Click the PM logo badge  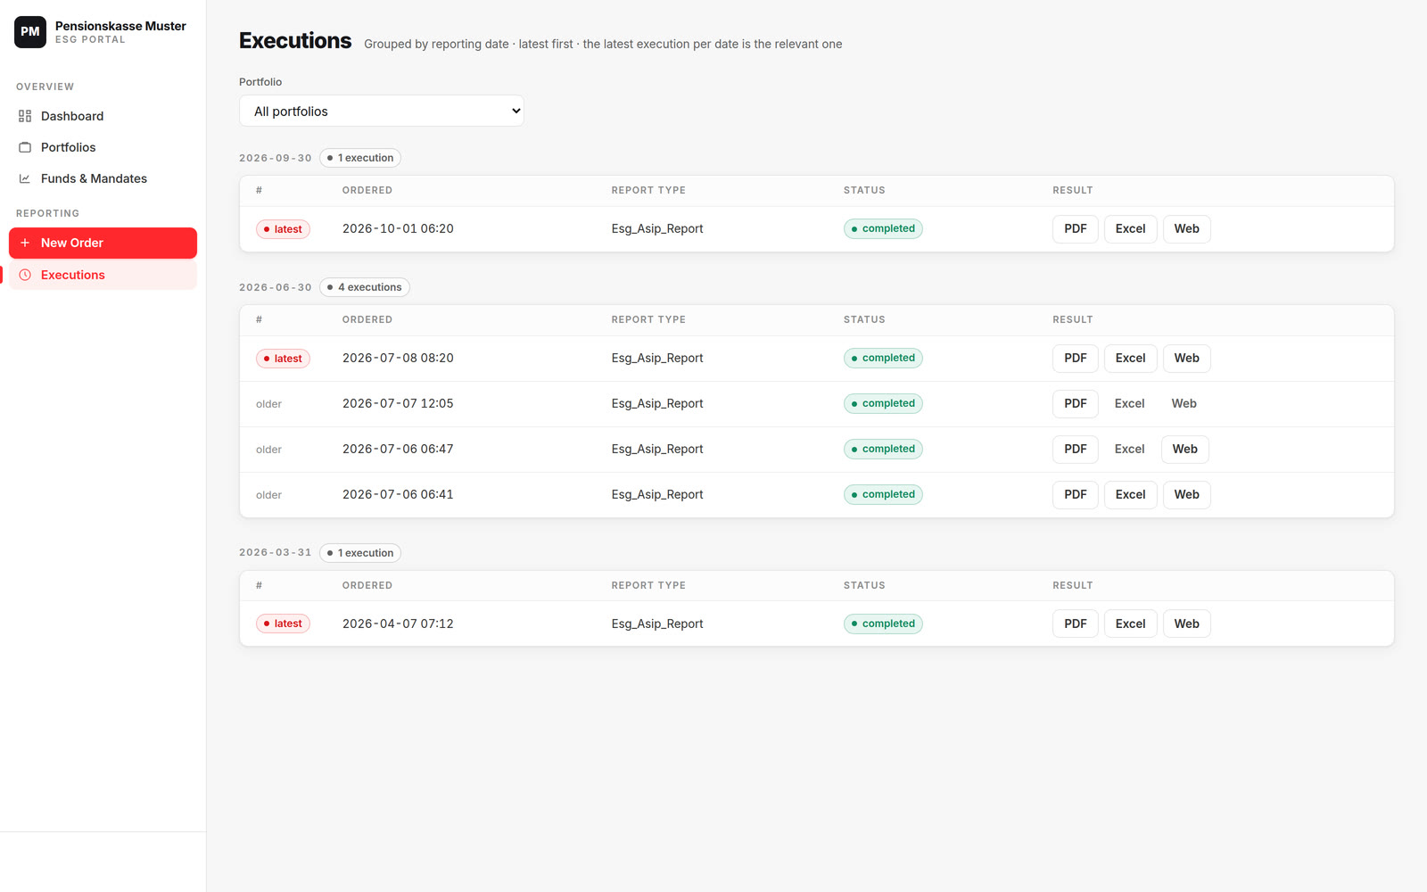30,32
